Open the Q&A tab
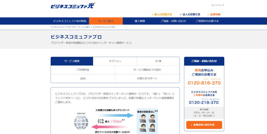The image size is (267, 134). (83, 79)
